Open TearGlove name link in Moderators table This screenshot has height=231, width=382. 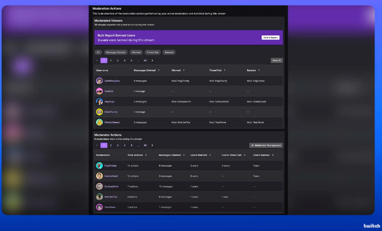coord(110,207)
